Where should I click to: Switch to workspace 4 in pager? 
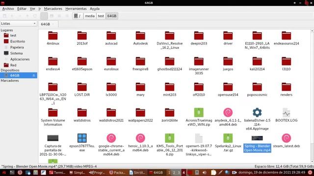point(183,173)
